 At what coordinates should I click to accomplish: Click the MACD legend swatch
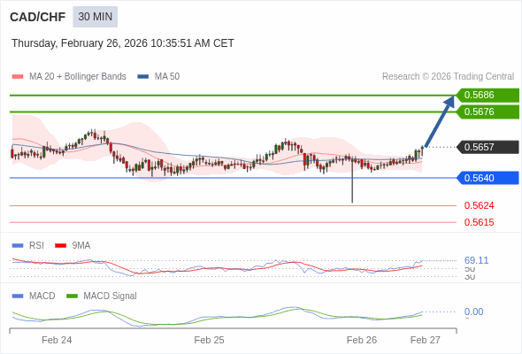pos(18,296)
